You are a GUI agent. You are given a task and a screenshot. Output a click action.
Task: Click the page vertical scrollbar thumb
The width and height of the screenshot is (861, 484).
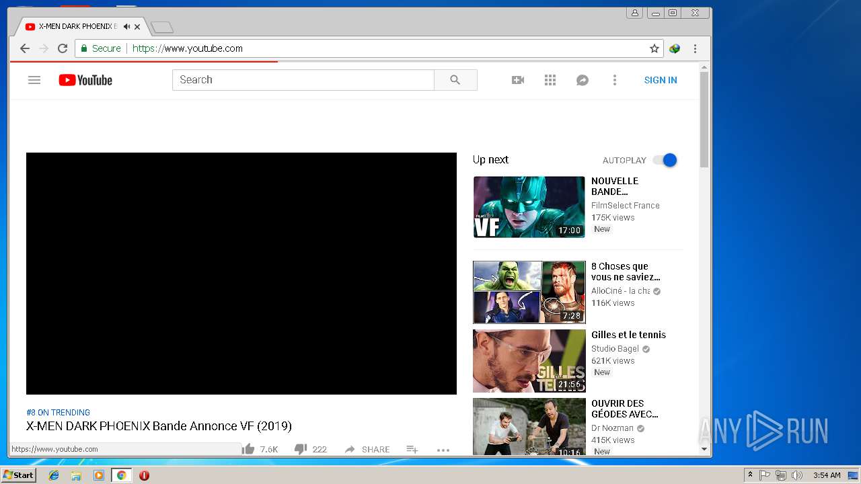coord(704,119)
